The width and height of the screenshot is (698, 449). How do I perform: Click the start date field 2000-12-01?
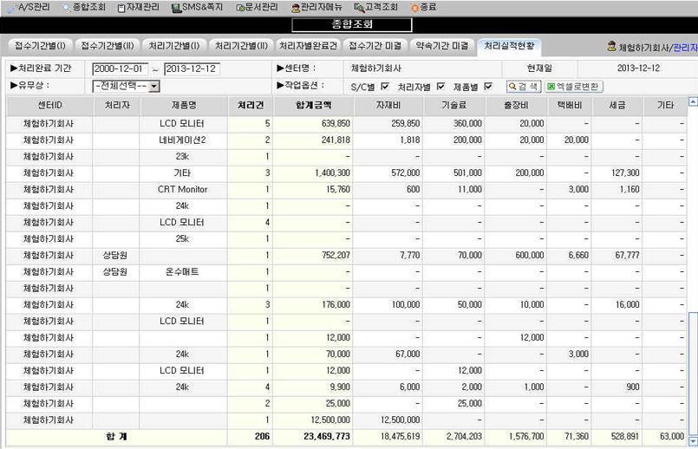(120, 68)
